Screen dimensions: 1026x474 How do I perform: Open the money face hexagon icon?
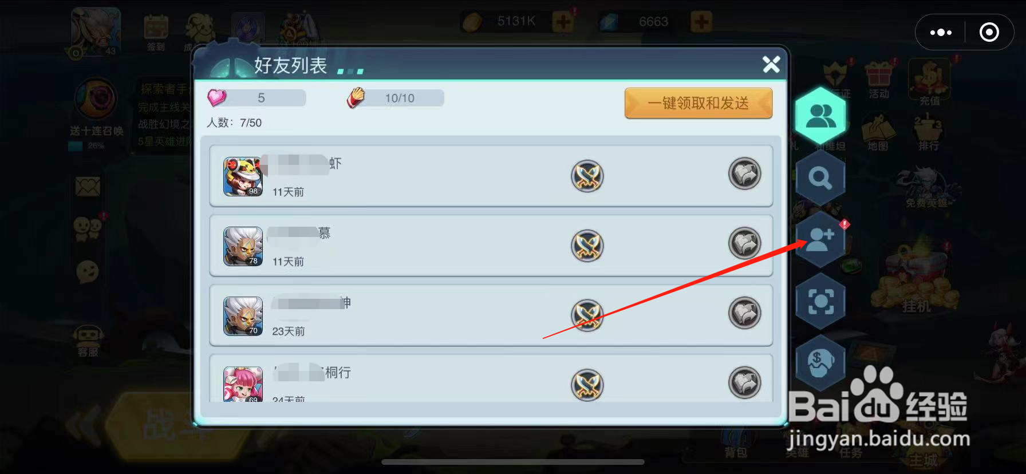pyautogui.click(x=820, y=362)
